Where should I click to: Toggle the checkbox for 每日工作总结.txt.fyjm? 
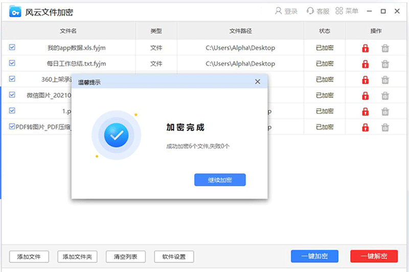(x=12, y=63)
